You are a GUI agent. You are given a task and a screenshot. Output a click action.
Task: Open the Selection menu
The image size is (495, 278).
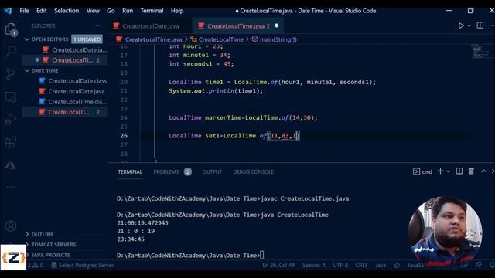coord(67,11)
